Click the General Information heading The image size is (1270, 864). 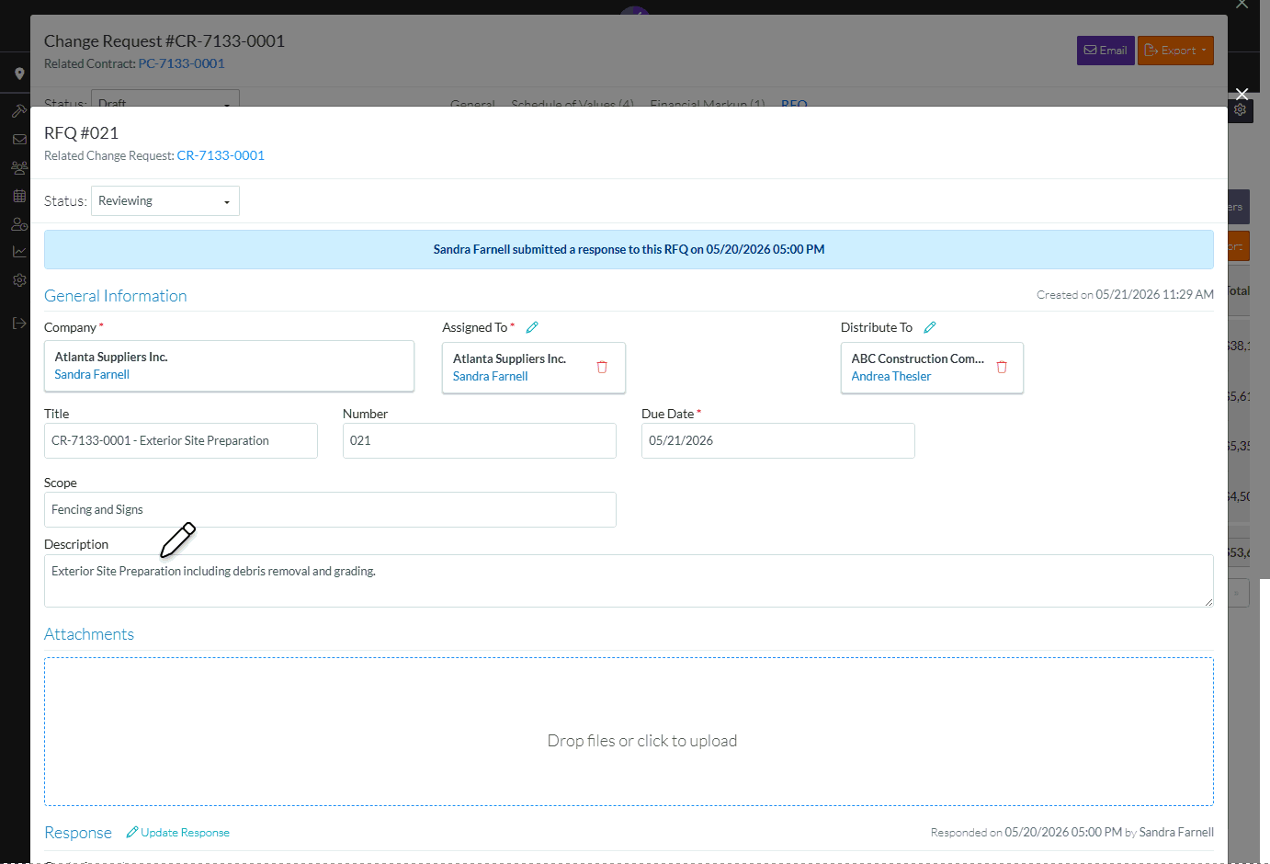116,296
